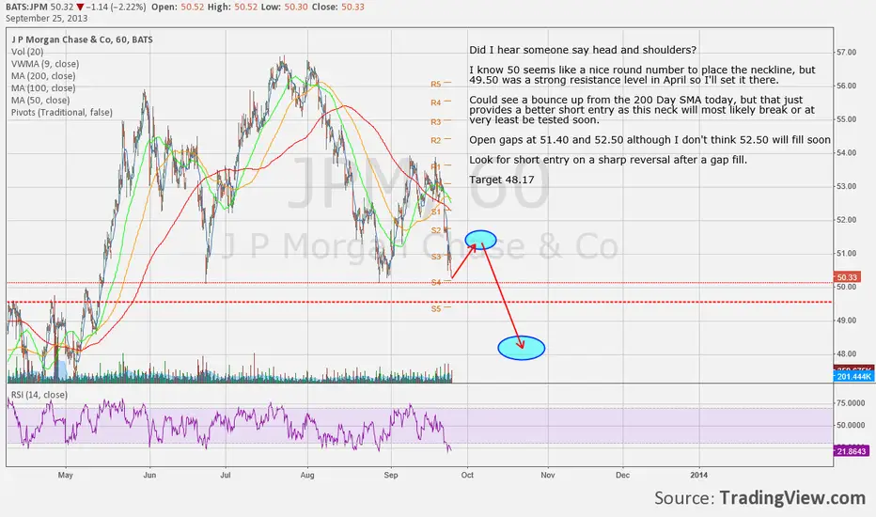
Task: Open the TradingView.com source link
Action: (x=792, y=498)
